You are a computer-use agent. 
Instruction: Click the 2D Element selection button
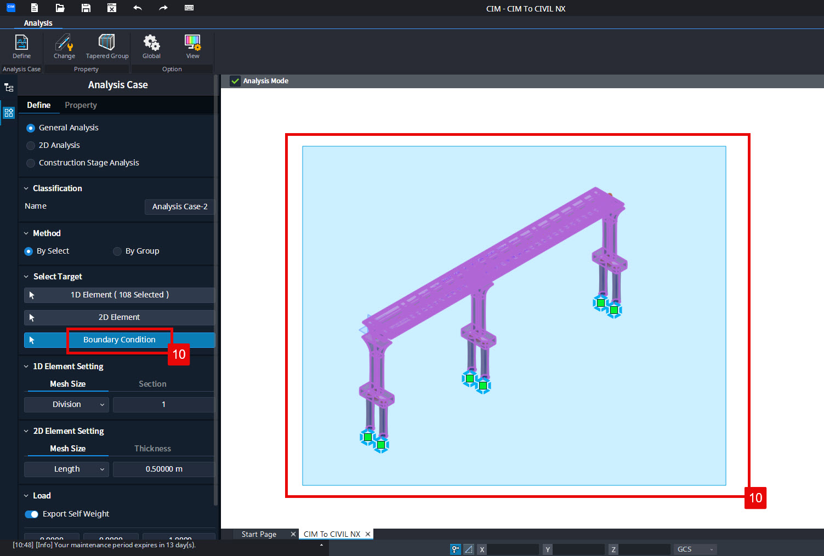click(x=119, y=317)
